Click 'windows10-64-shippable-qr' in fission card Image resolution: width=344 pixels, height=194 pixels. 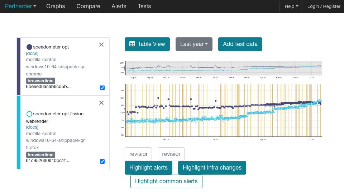[55, 140]
